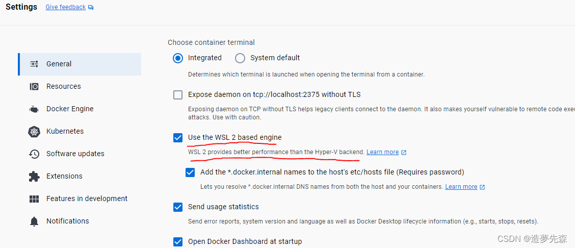This screenshot has width=575, height=248.
Task: Click the Features in development grid icon
Action: coord(34,199)
